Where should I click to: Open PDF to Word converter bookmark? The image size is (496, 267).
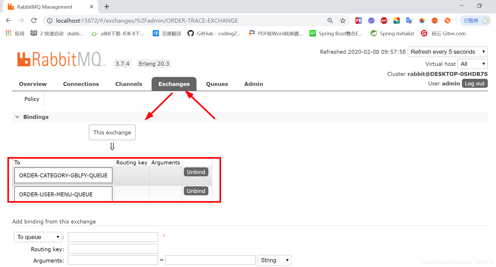pos(275,33)
